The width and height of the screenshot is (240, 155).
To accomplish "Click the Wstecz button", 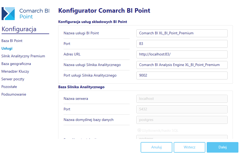I will [x=190, y=147].
